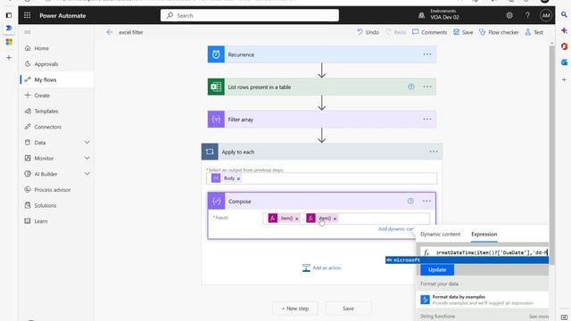Image resolution: width=571 pixels, height=321 pixels.
Task: Open the Settings gear icon
Action: click(509, 15)
